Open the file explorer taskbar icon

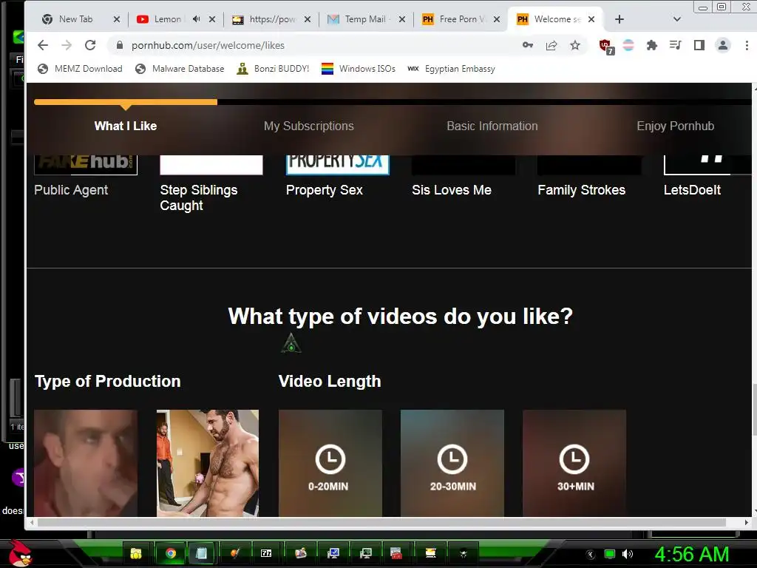136,553
